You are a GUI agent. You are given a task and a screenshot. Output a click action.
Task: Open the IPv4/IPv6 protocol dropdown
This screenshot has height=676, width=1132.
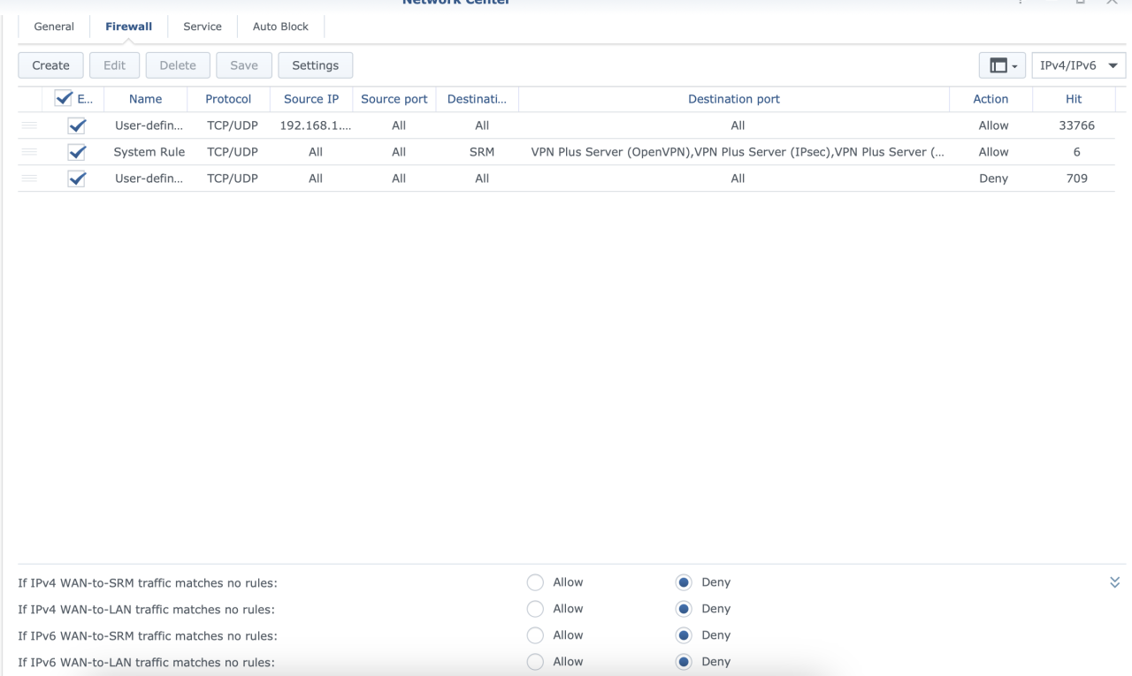click(1078, 65)
